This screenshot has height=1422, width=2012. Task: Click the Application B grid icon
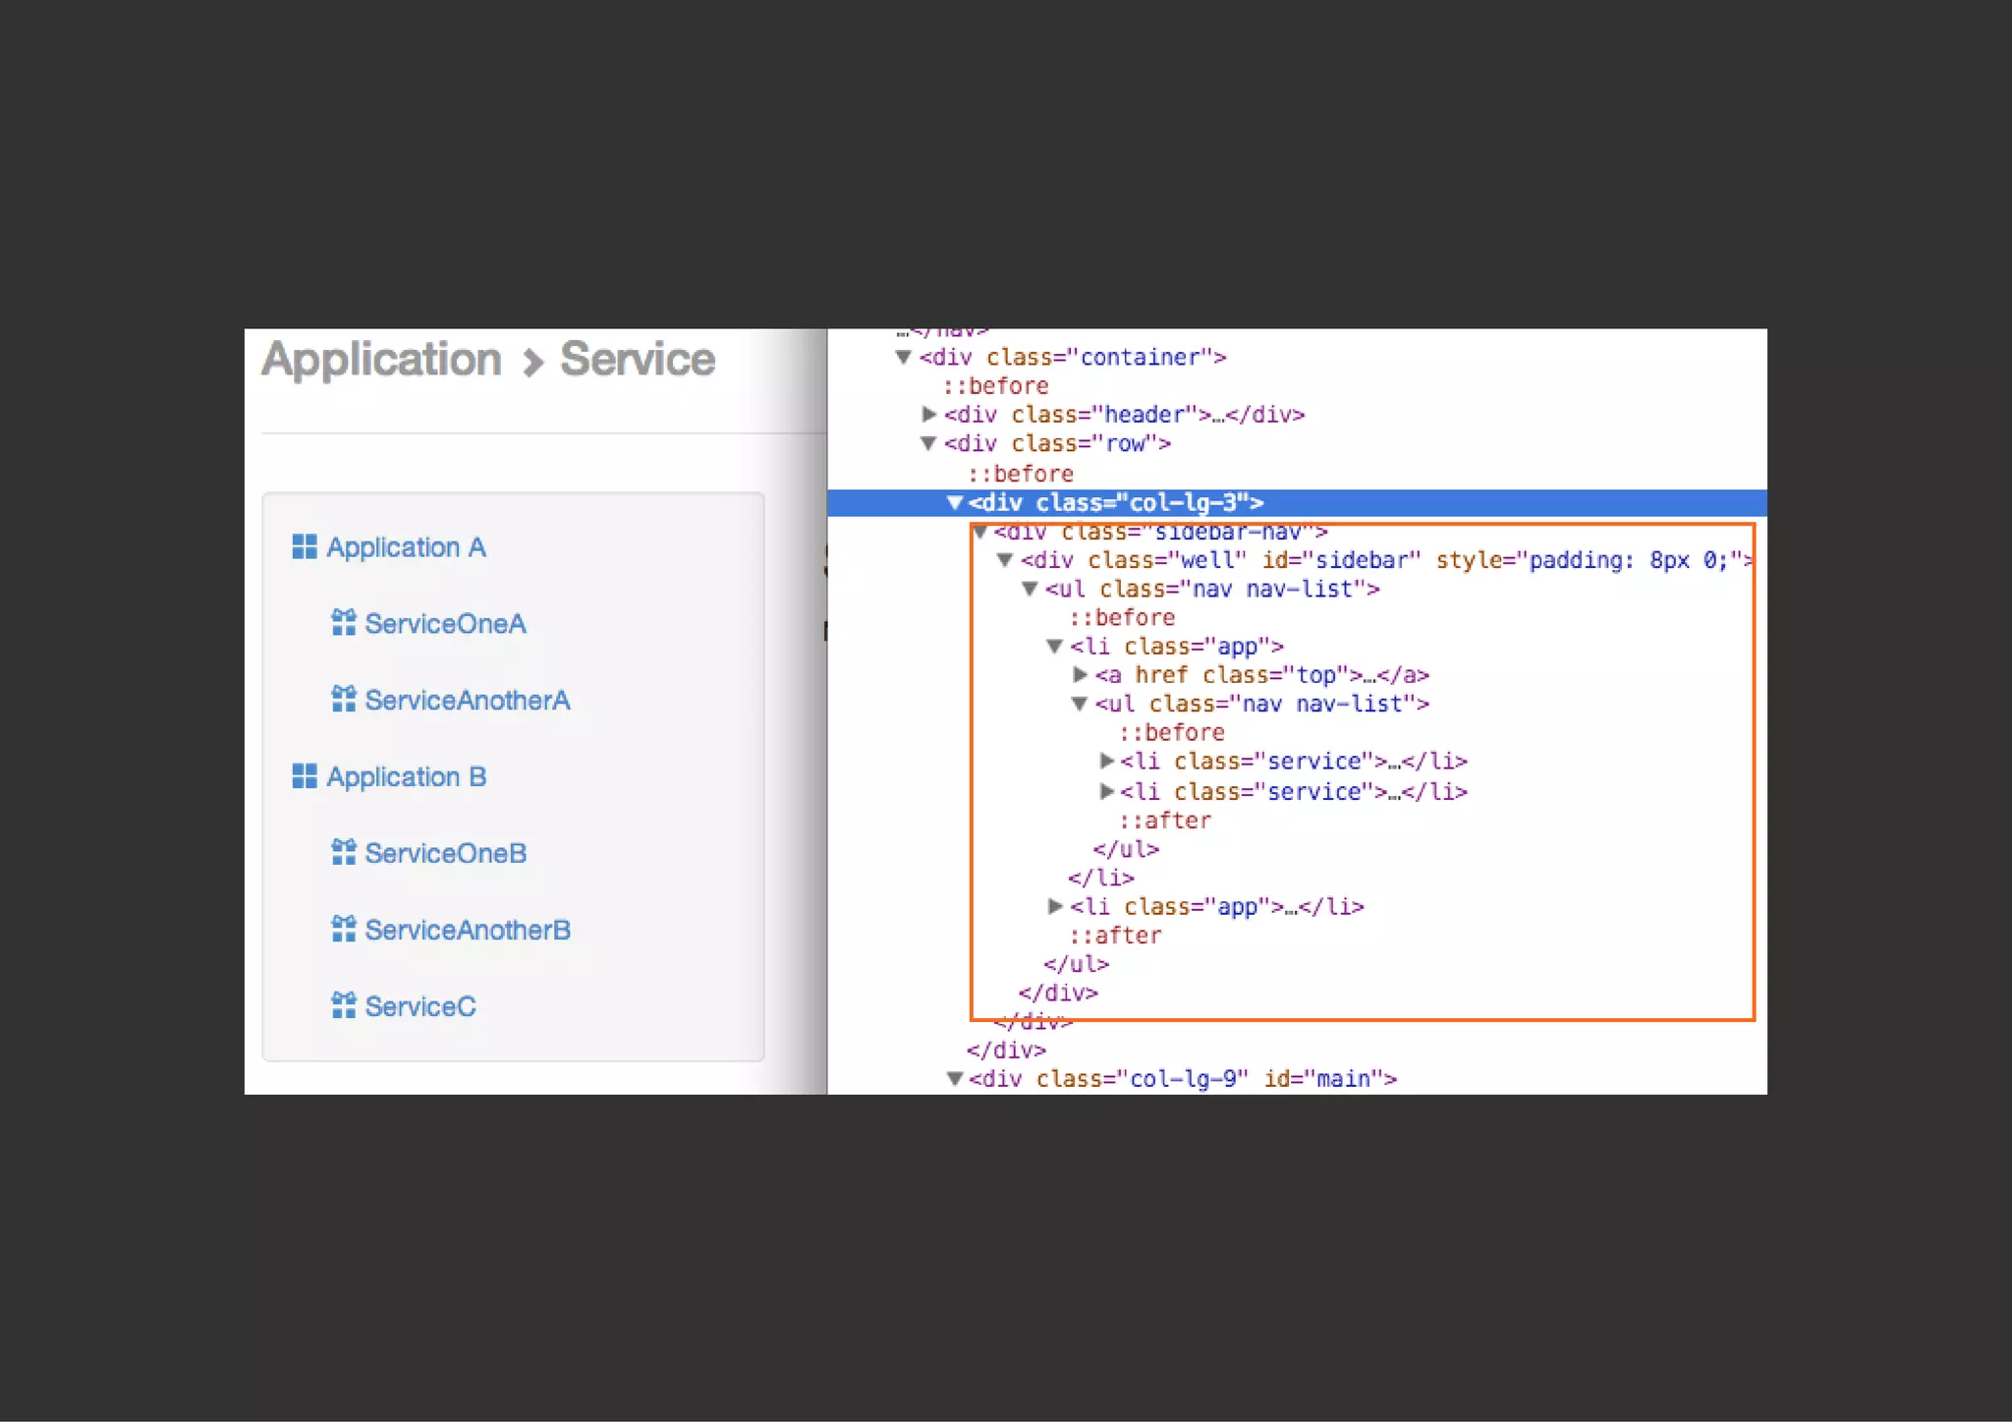pos(305,776)
